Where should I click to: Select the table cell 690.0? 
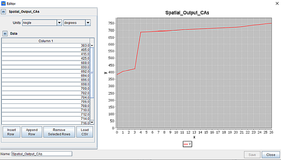[x=46, y=67]
